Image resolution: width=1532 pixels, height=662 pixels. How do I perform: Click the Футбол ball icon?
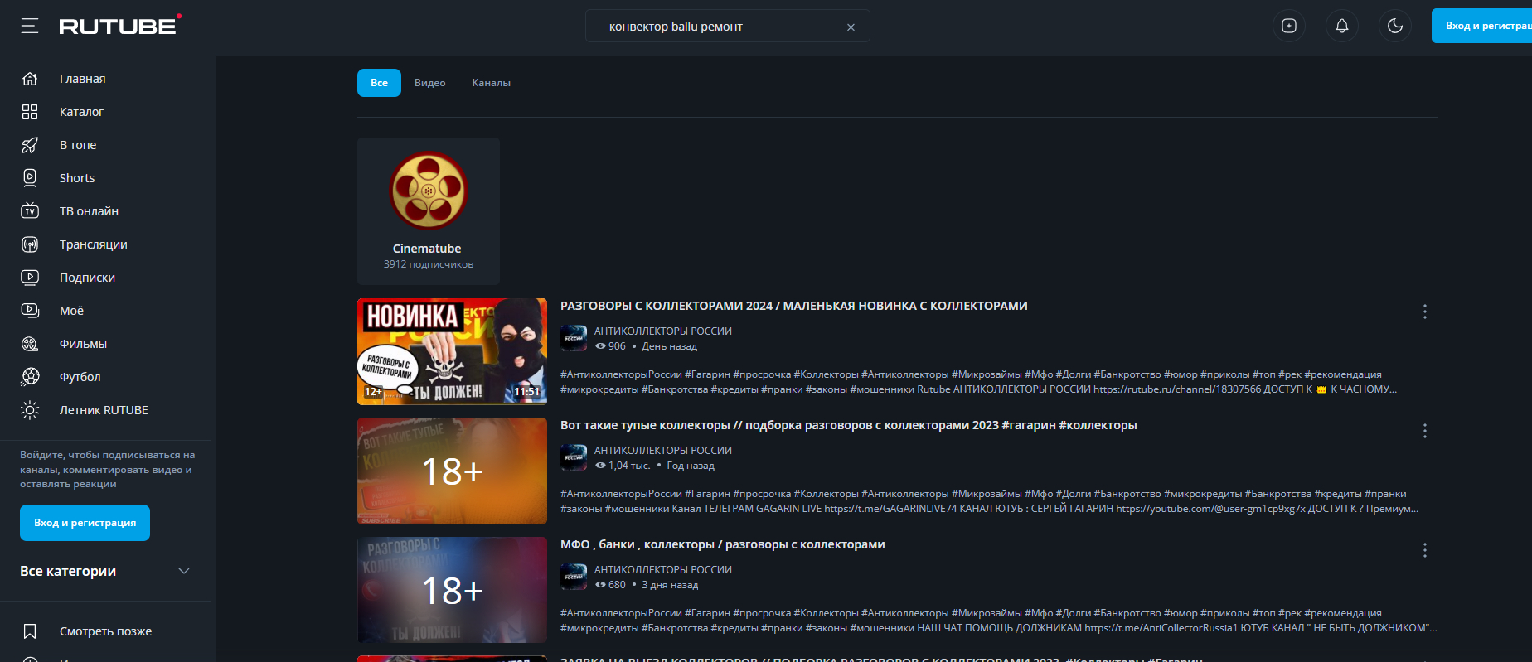coord(30,377)
